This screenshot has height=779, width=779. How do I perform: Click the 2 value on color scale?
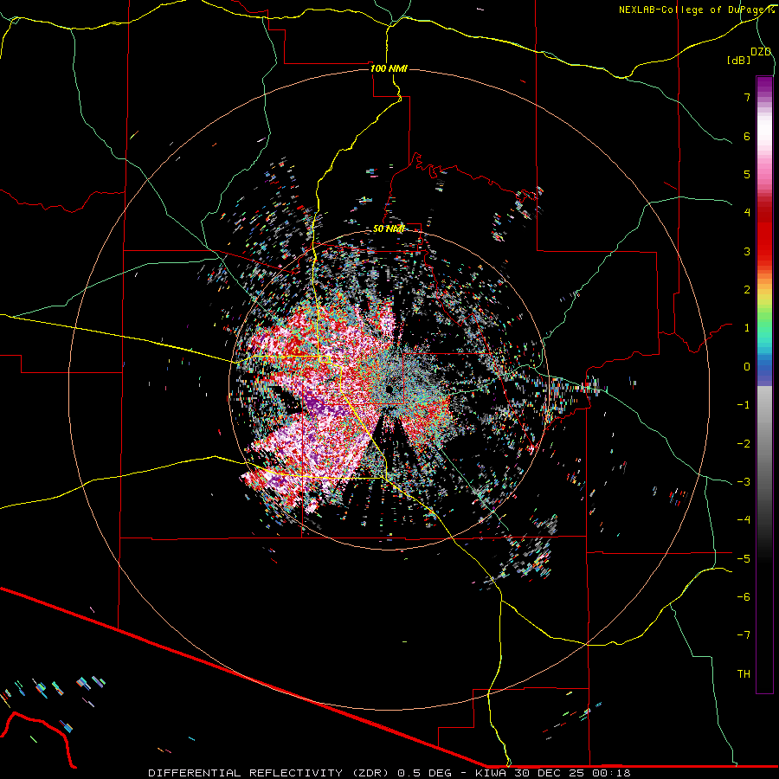(x=747, y=290)
